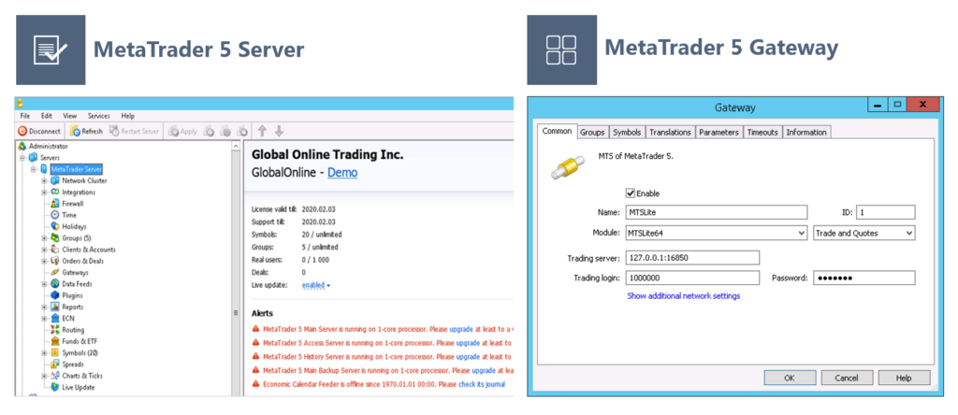Collapse the Servers tree node
Screen dimensions: 958x415
pyautogui.click(x=22, y=157)
